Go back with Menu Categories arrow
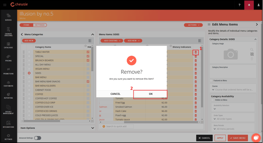Image resolution: width=263 pixels, height=143 pixels. [22, 34]
